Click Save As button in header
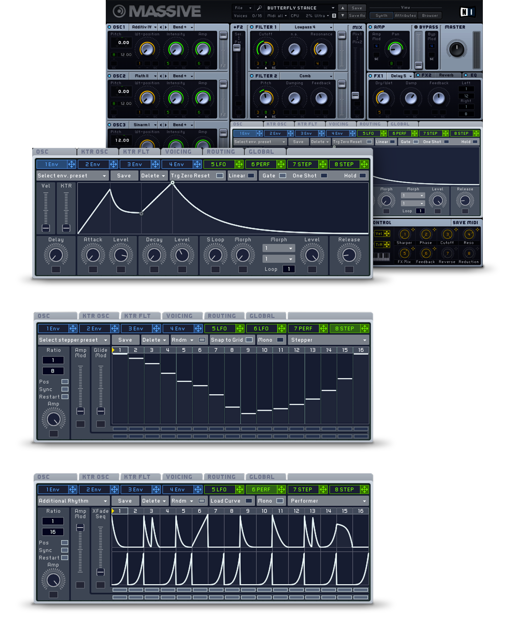The height and width of the screenshot is (637, 514). point(357,15)
